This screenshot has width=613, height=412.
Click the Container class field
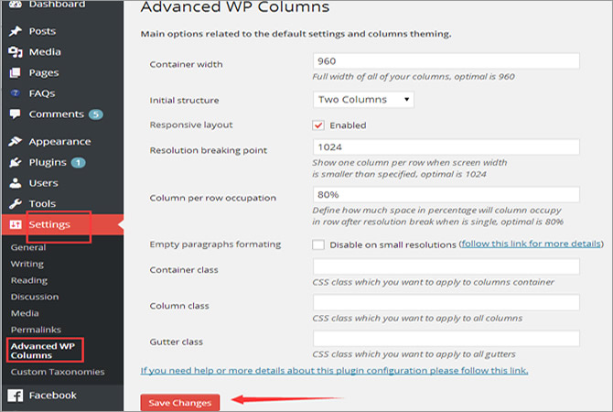(446, 266)
